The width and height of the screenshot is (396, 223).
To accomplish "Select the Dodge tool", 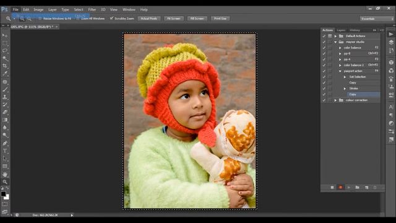I will point(5,135).
